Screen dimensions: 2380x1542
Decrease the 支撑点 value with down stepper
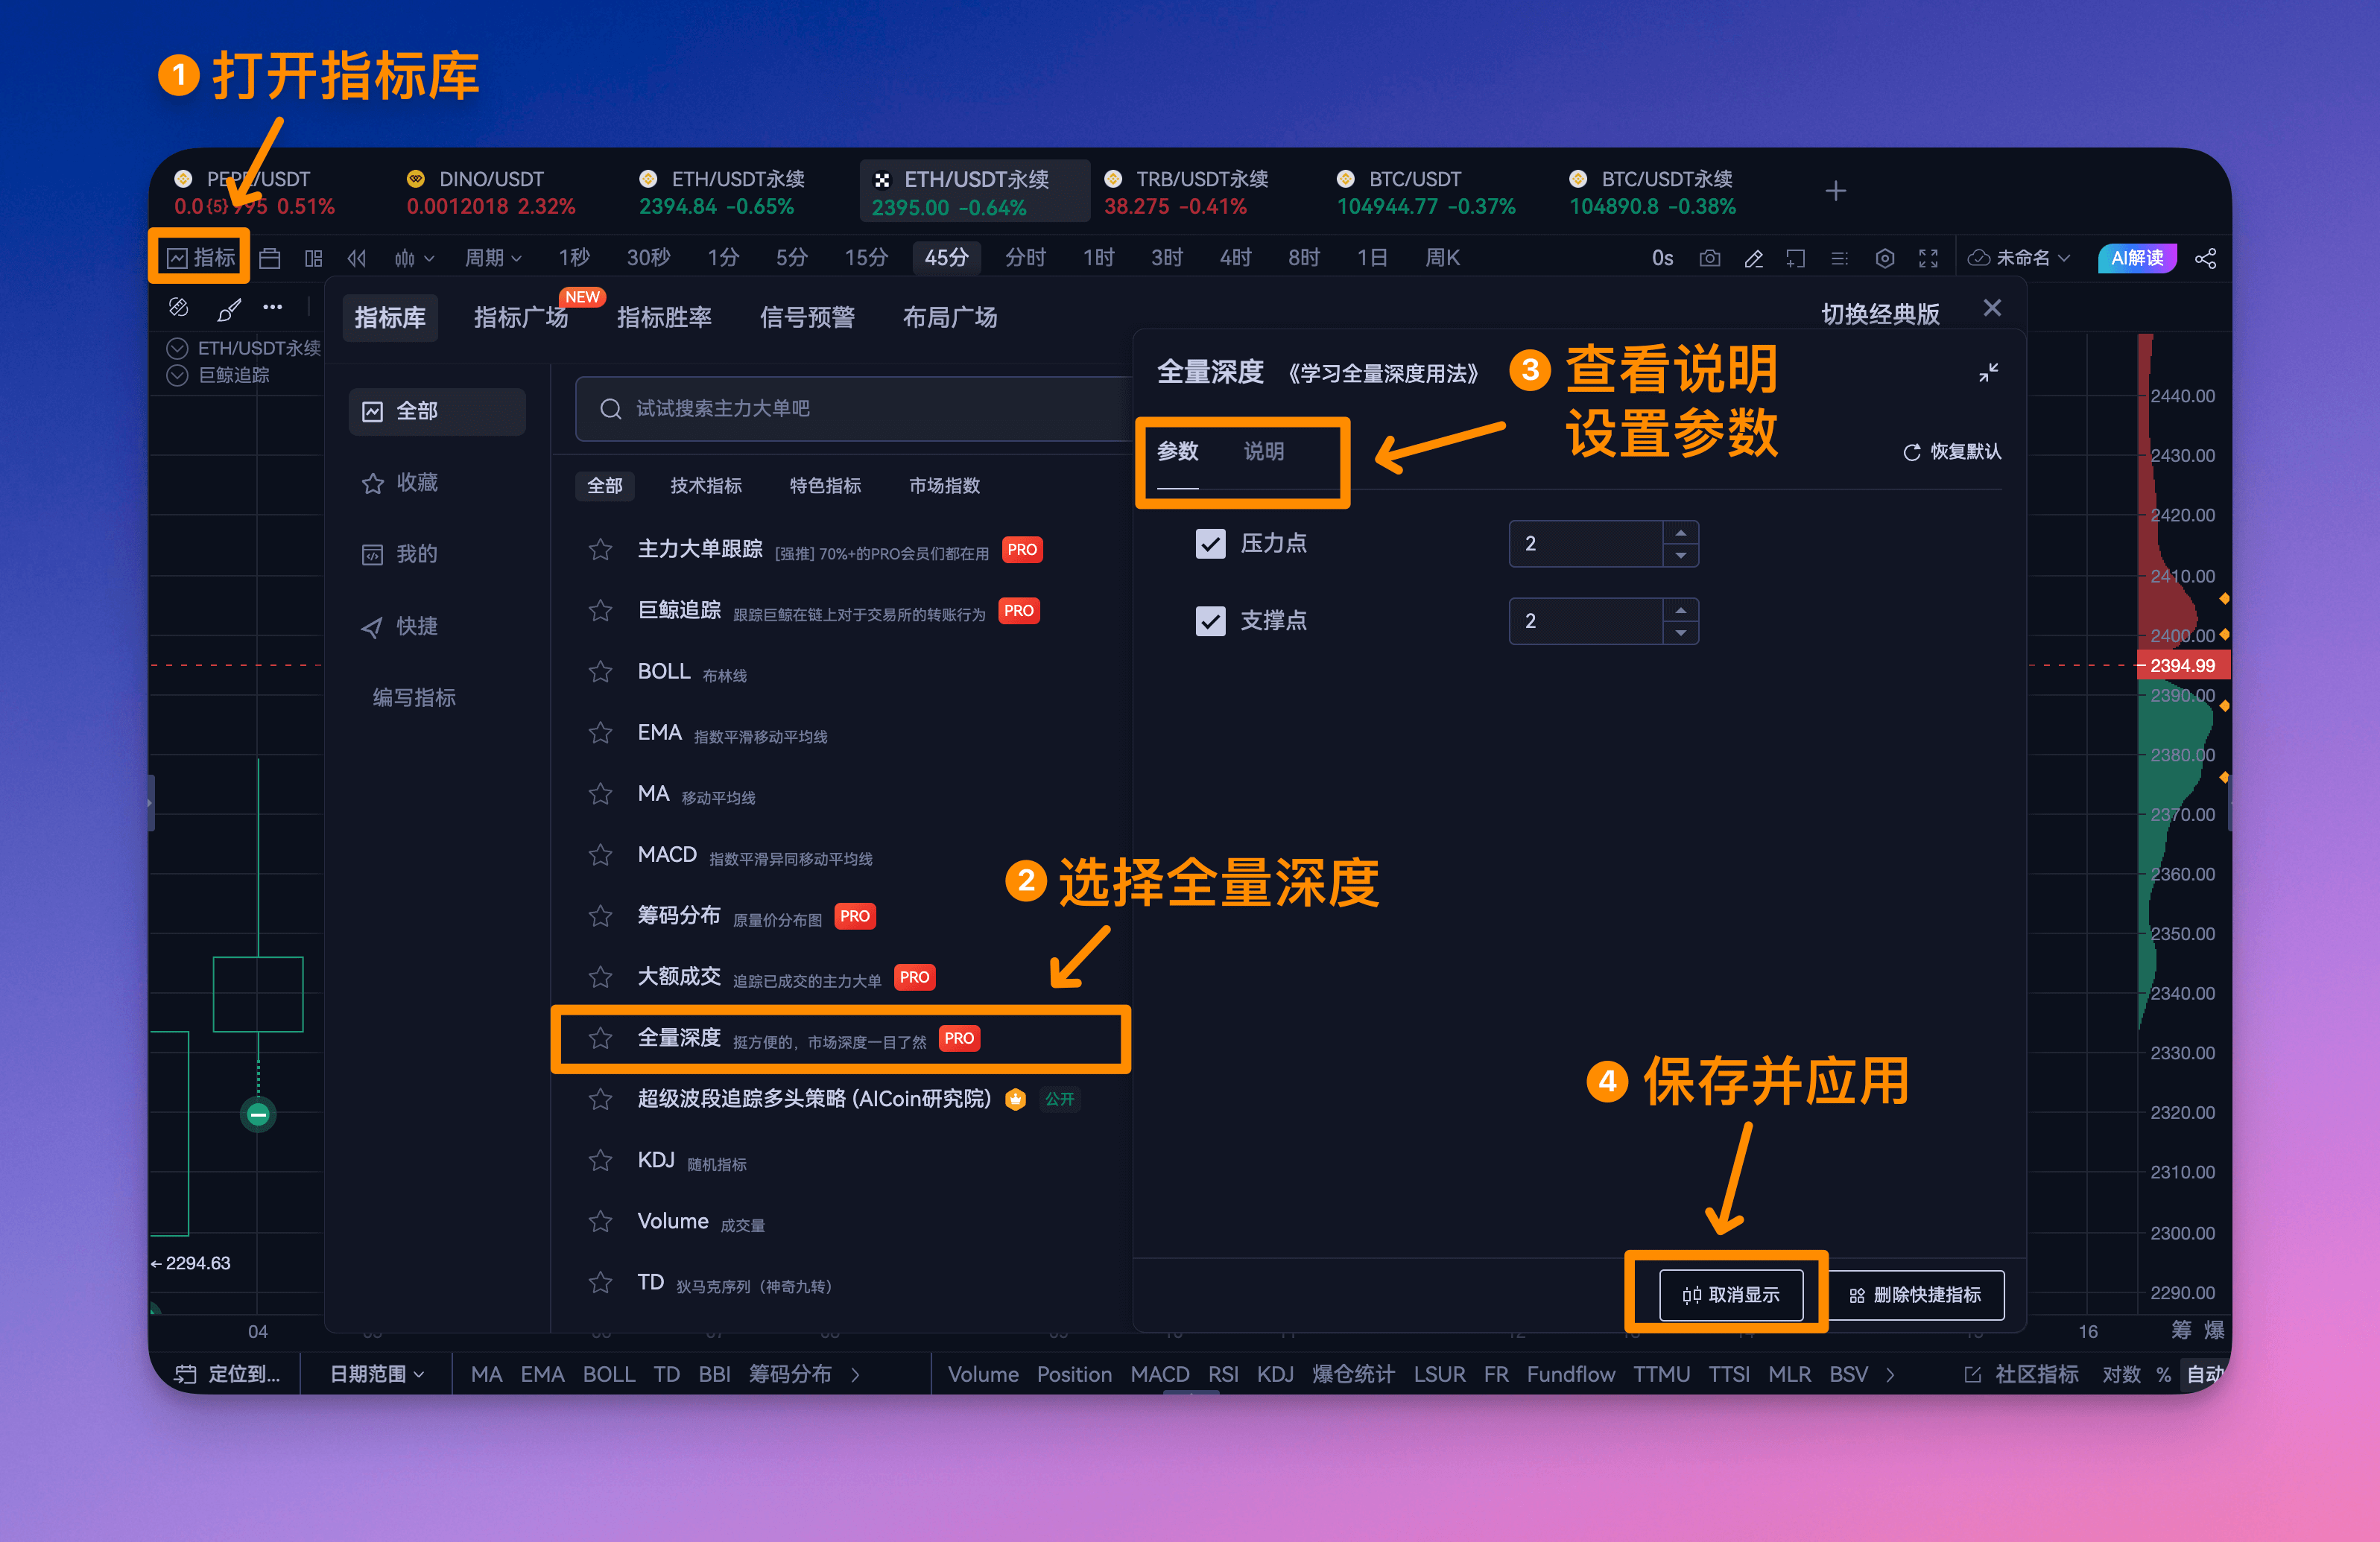[1680, 632]
